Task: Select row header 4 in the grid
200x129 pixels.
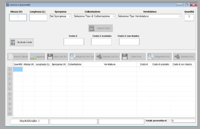Action: (10, 84)
